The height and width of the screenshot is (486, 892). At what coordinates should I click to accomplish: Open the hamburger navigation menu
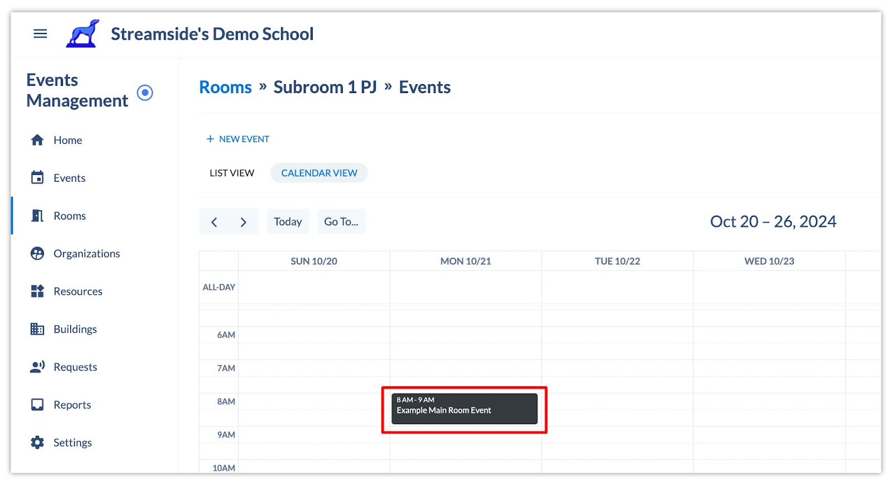point(40,34)
